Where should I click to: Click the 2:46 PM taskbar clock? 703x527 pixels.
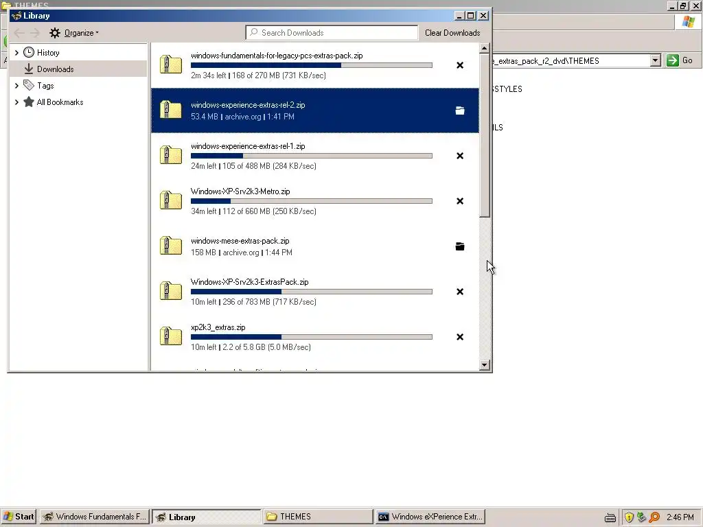point(680,517)
